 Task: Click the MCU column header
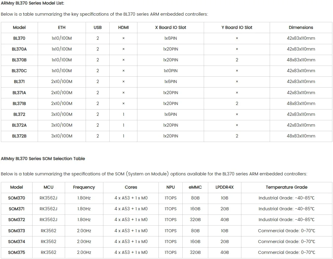click(49, 187)
